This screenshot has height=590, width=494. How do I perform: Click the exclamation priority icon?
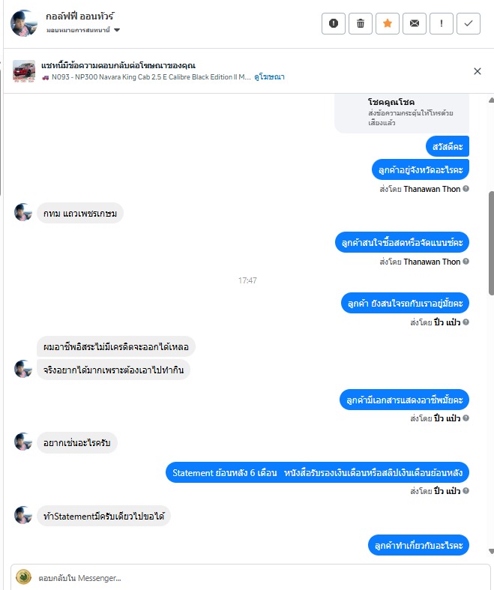[x=442, y=24]
